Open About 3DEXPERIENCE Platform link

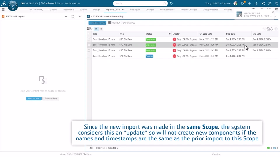[x=76, y=154]
